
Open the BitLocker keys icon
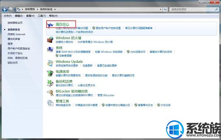[x=50, y=93]
